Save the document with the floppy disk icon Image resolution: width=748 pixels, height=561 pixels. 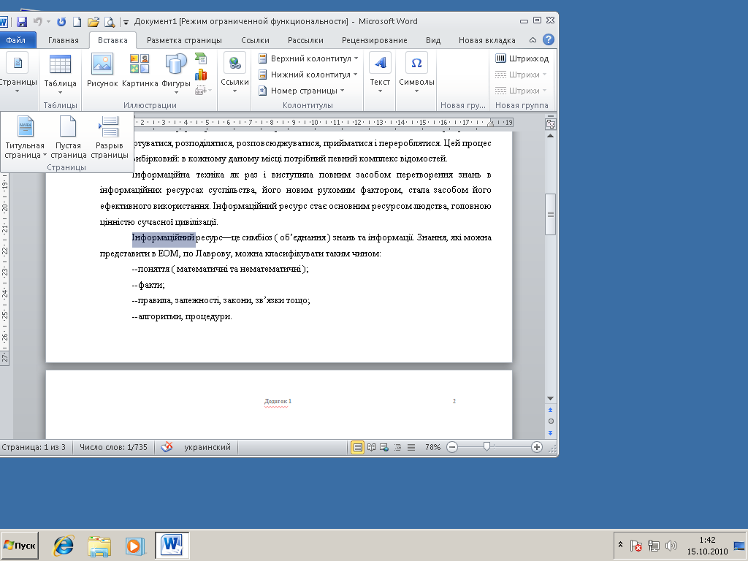tap(21, 21)
